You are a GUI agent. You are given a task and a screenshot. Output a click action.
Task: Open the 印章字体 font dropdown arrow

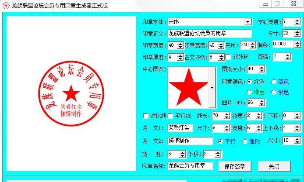click(x=247, y=22)
